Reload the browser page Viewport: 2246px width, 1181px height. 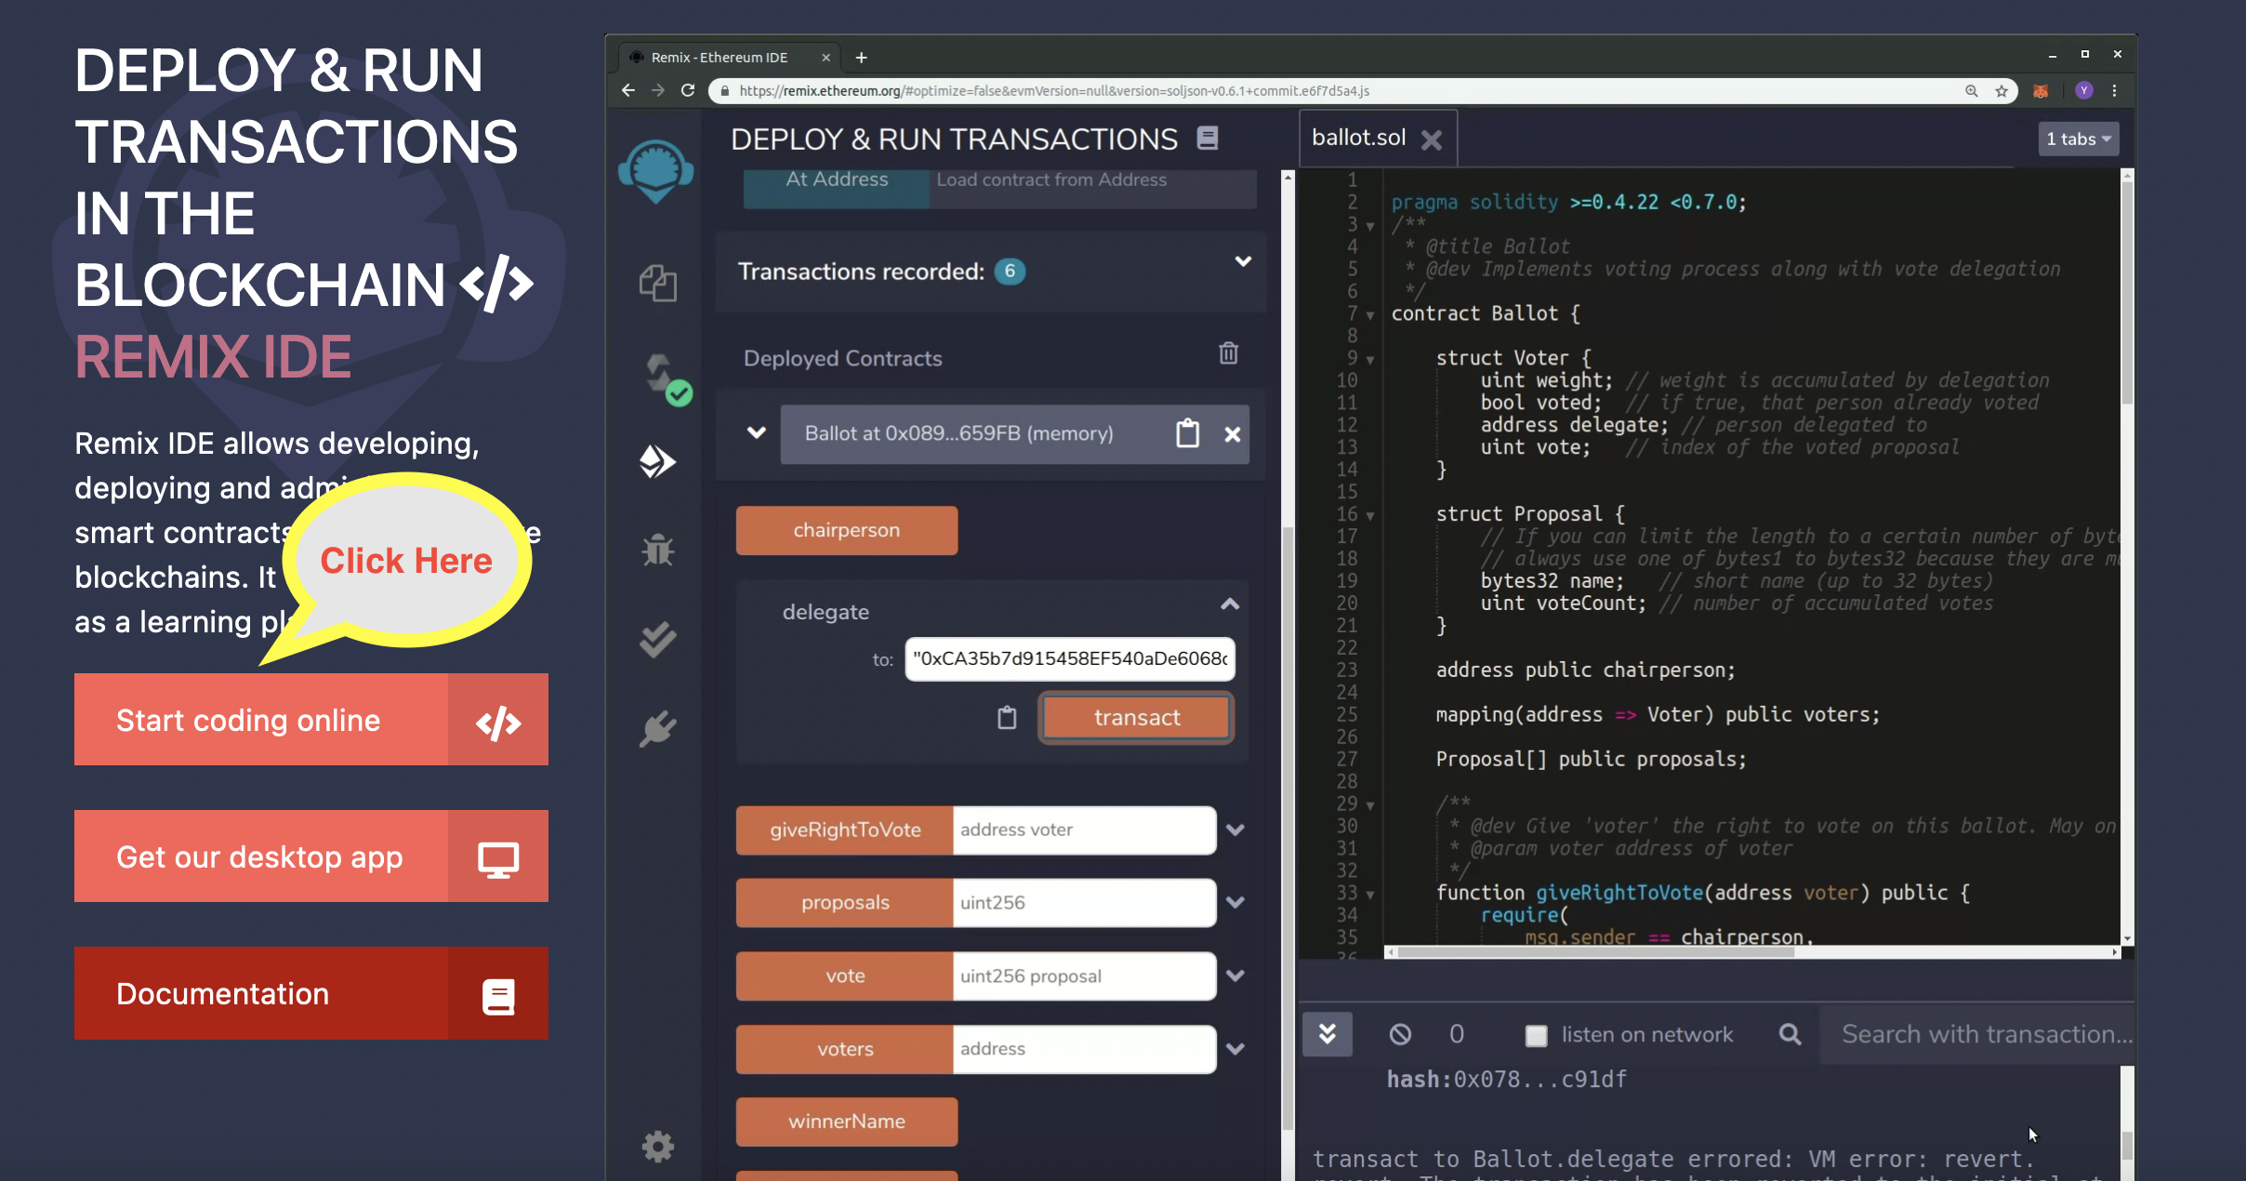(688, 90)
